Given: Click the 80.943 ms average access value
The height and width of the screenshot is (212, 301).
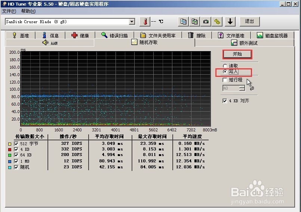Looking at the screenshot, I should 111,161.
